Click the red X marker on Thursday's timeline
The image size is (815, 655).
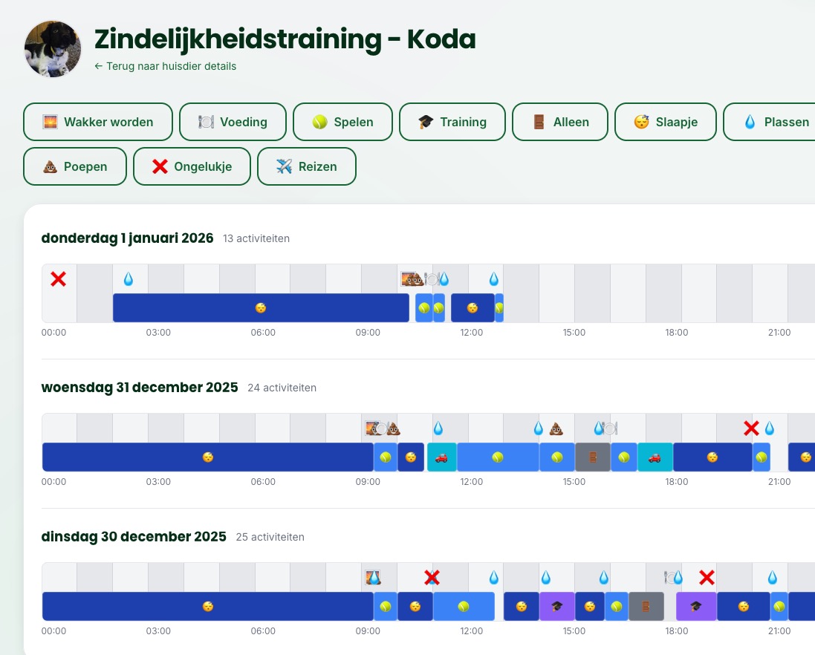[58, 278]
